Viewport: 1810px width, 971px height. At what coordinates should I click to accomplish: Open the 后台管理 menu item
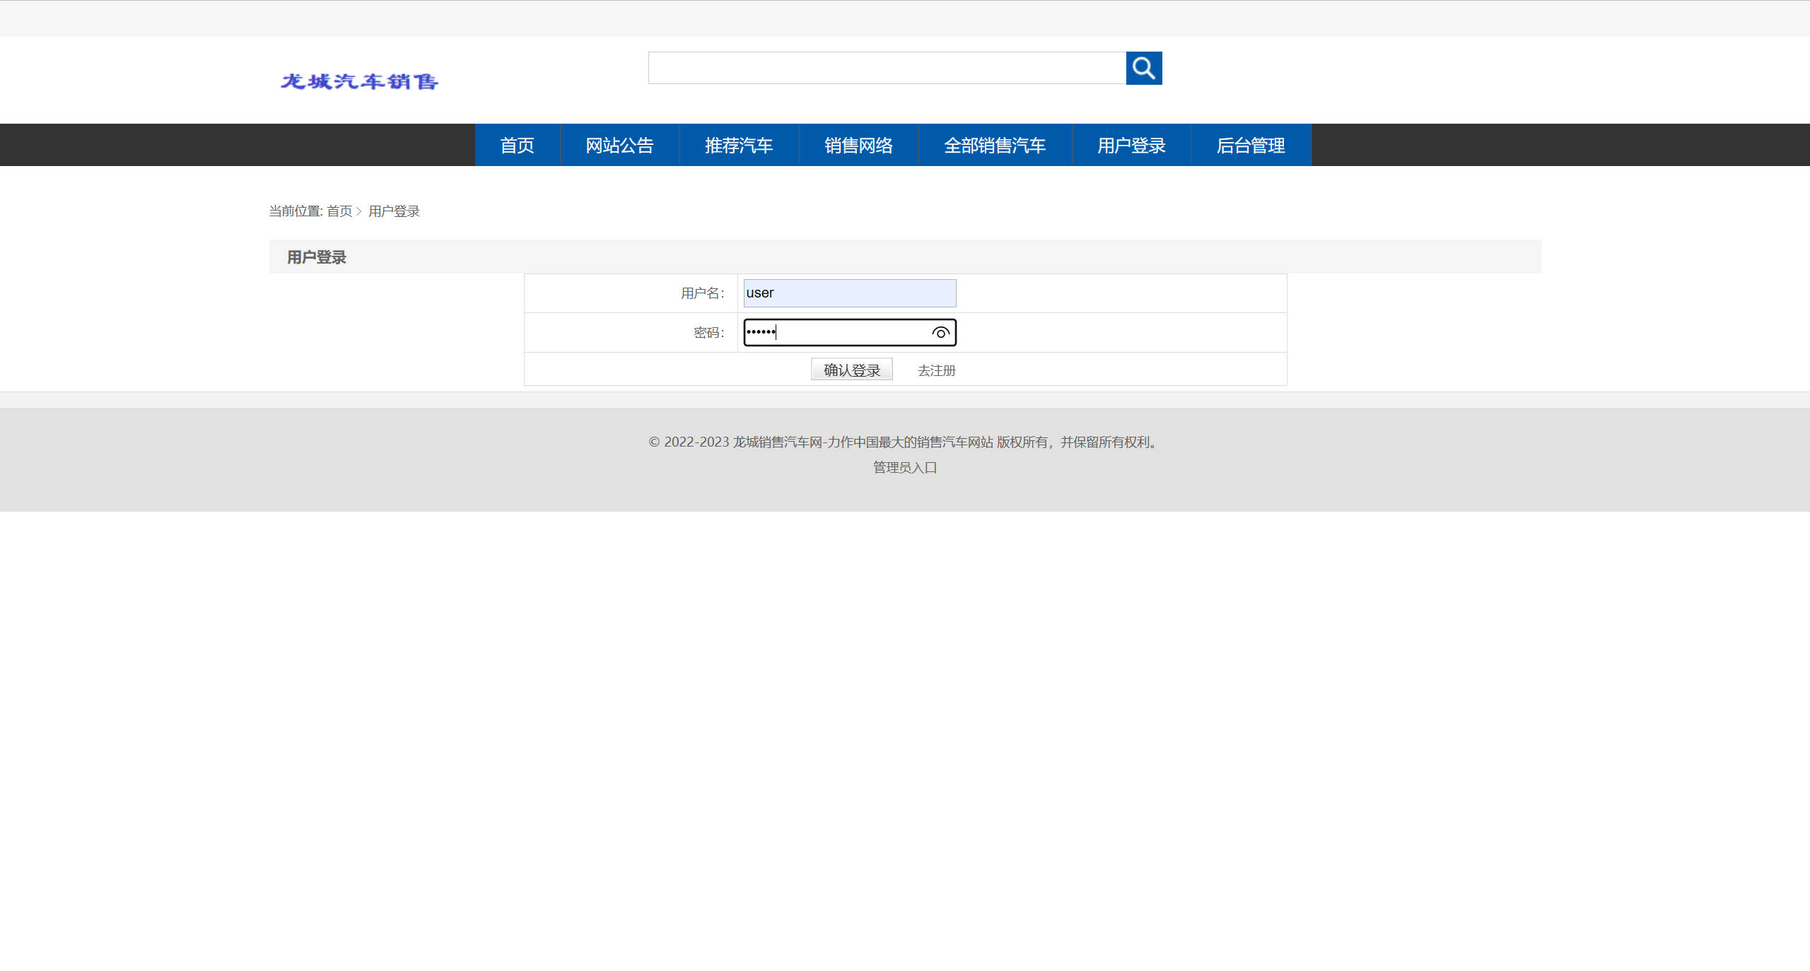pyautogui.click(x=1251, y=146)
